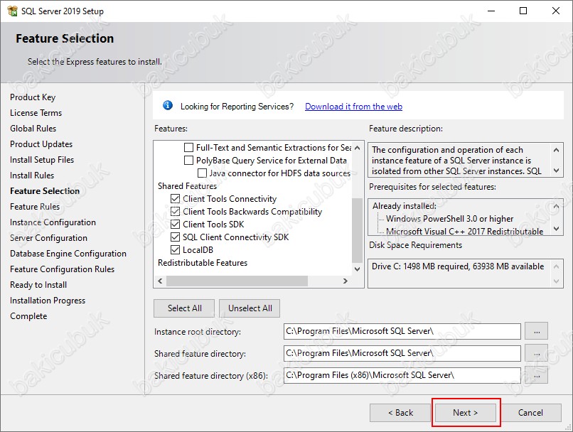Screen dimensions: 573x432
Task: Select Windows PowerShell 3.0 or higher entry
Action: coord(449,219)
